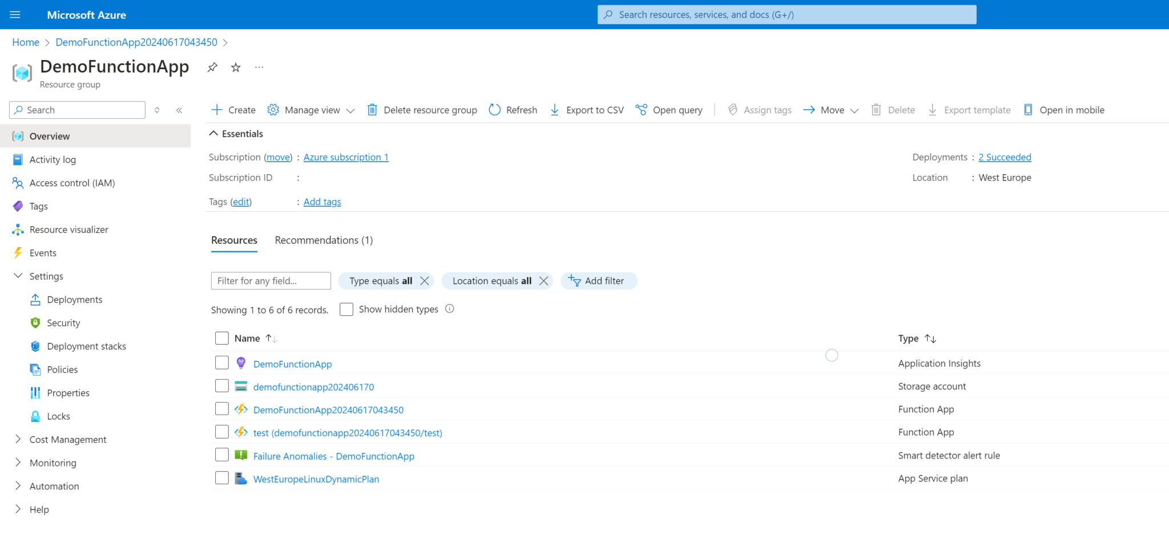Expand the Manage view dropdown

tap(311, 110)
